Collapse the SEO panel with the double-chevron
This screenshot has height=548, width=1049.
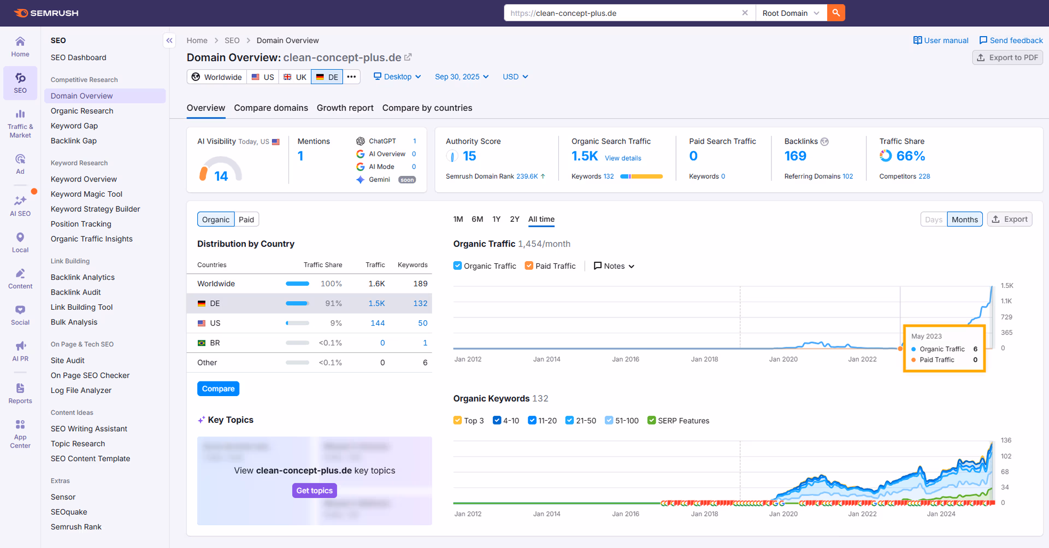pyautogui.click(x=169, y=40)
